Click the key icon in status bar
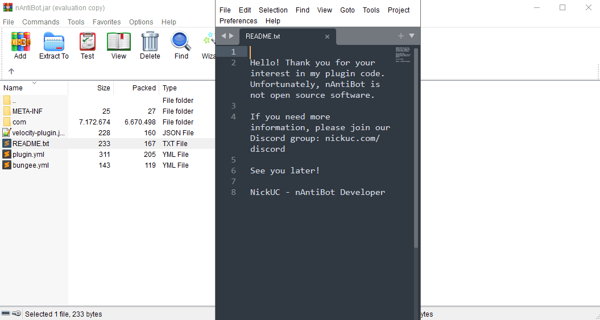The image size is (600, 320). pyautogui.click(x=16, y=314)
